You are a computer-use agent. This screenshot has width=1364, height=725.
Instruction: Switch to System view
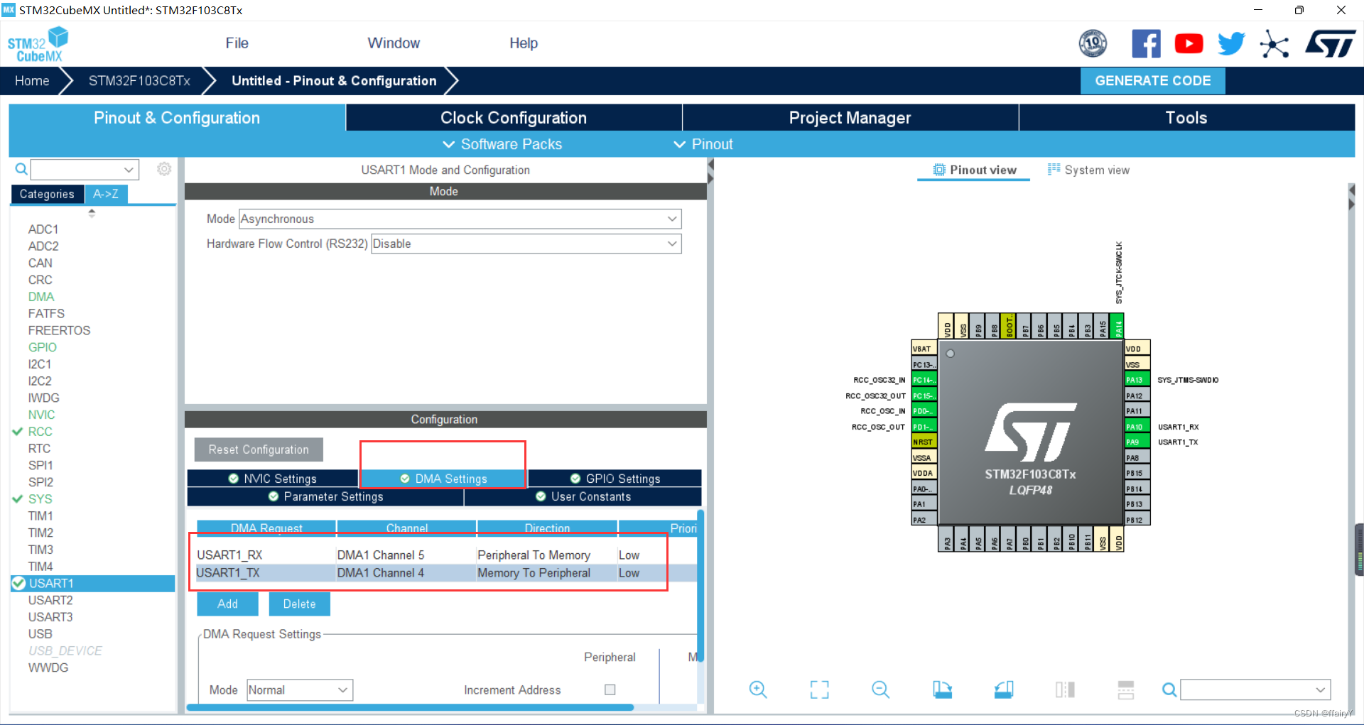click(x=1088, y=170)
